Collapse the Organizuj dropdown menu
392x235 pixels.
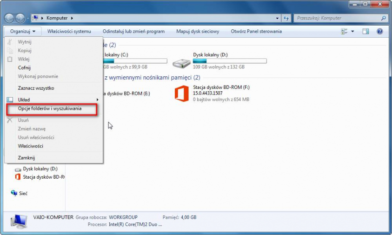pyautogui.click(x=23, y=32)
